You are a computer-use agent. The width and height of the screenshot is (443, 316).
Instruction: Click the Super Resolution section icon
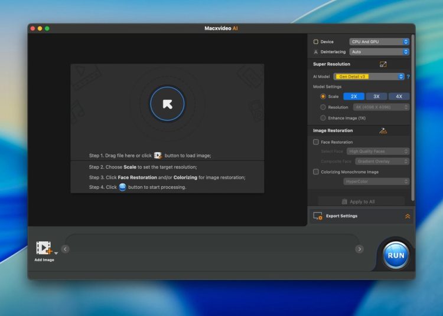pos(383,64)
